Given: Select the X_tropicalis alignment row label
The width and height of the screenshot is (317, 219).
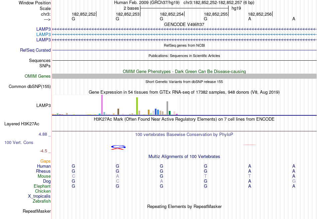Looking at the screenshot, I should (x=39, y=196).
